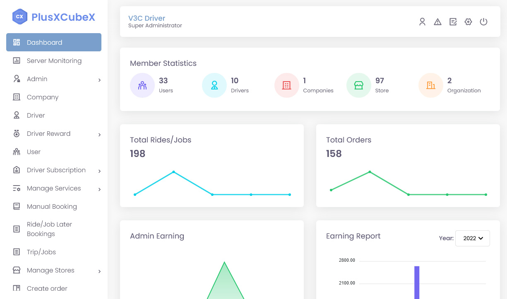Image resolution: width=507 pixels, height=299 pixels.
Task: Click the 97 Store count
Action: tap(380, 80)
